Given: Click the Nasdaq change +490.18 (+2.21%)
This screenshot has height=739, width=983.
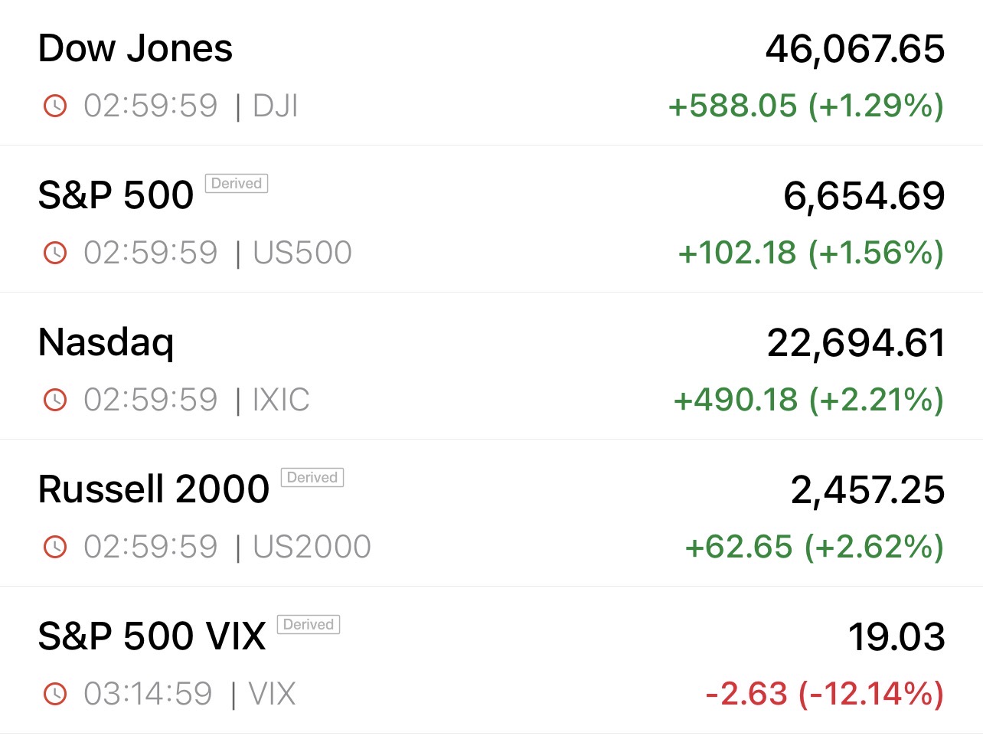Looking at the screenshot, I should pos(808,400).
